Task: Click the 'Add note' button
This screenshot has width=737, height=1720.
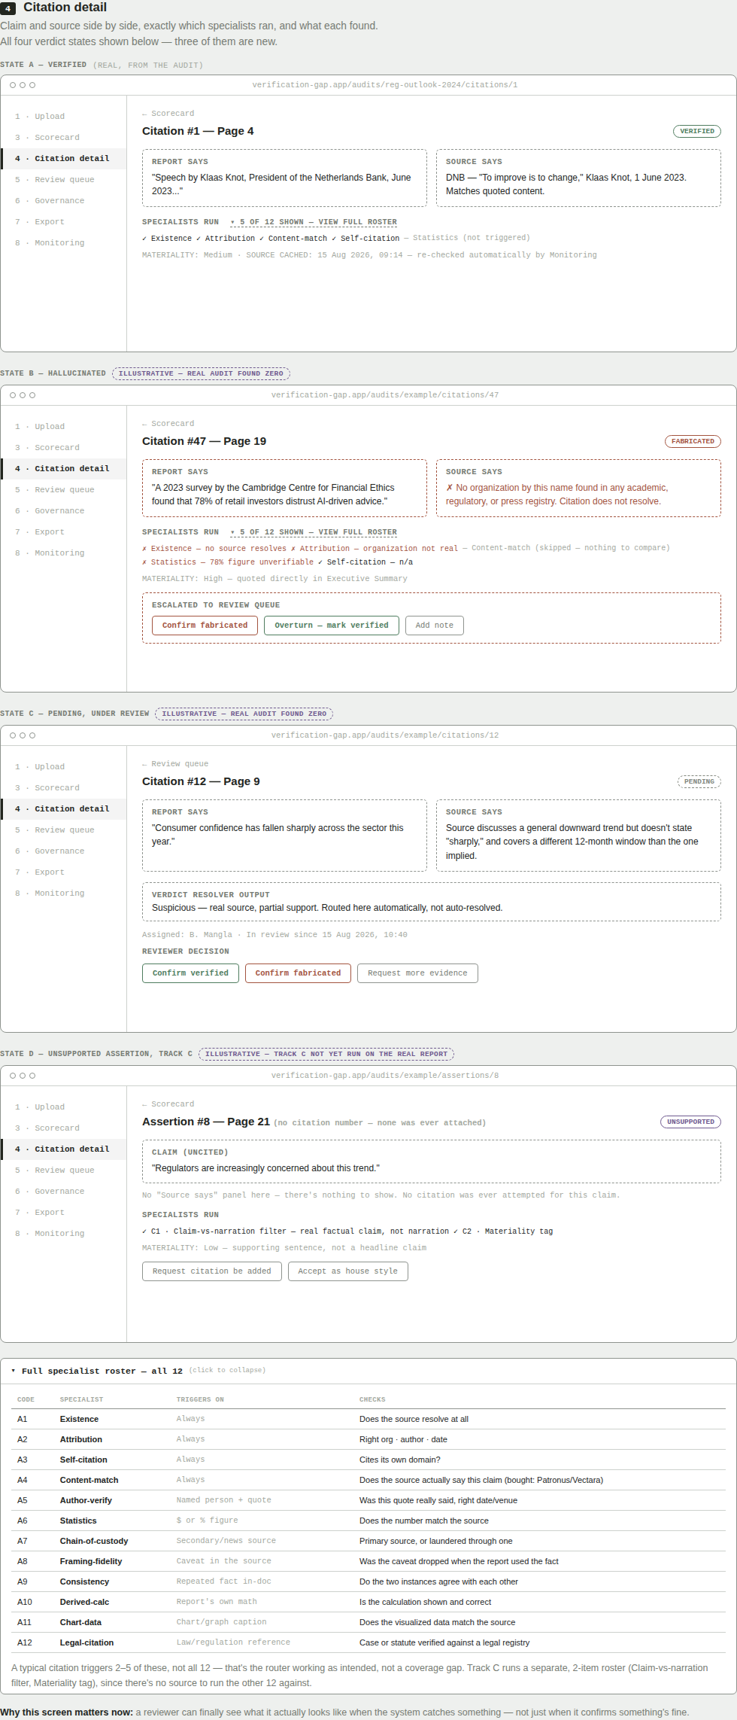Action: tap(435, 626)
